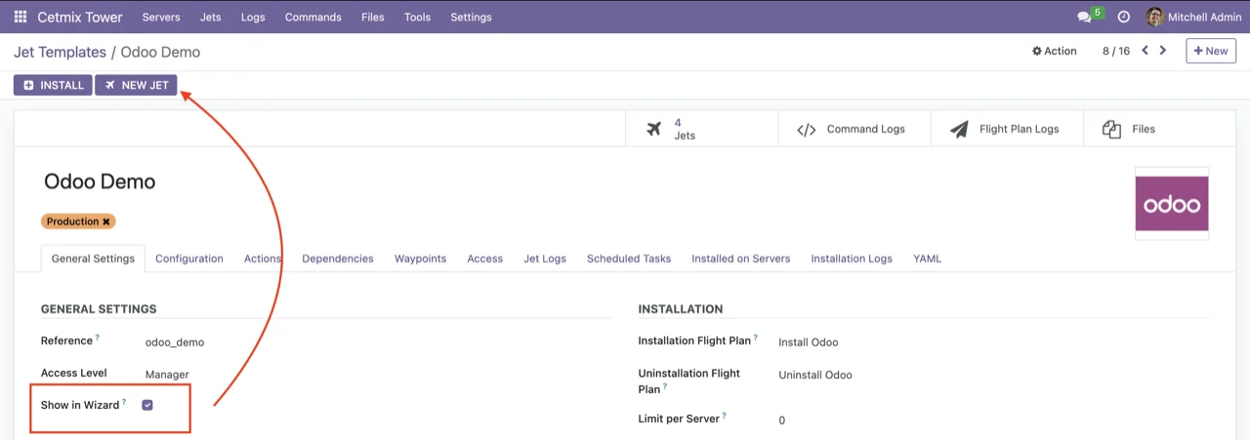Viewport: 1250px width, 440px height.
Task: Toggle the Show in Wizard checkbox
Action: tap(147, 405)
